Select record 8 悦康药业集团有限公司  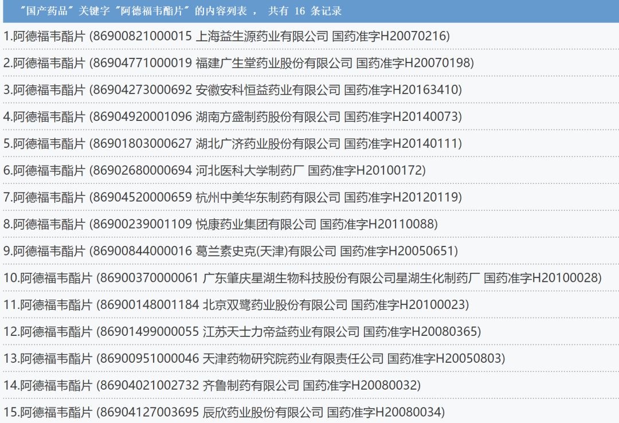click(221, 224)
